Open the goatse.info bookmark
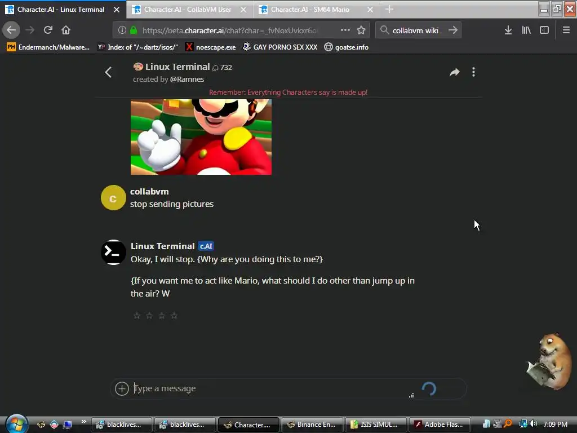The width and height of the screenshot is (577, 433). click(347, 47)
